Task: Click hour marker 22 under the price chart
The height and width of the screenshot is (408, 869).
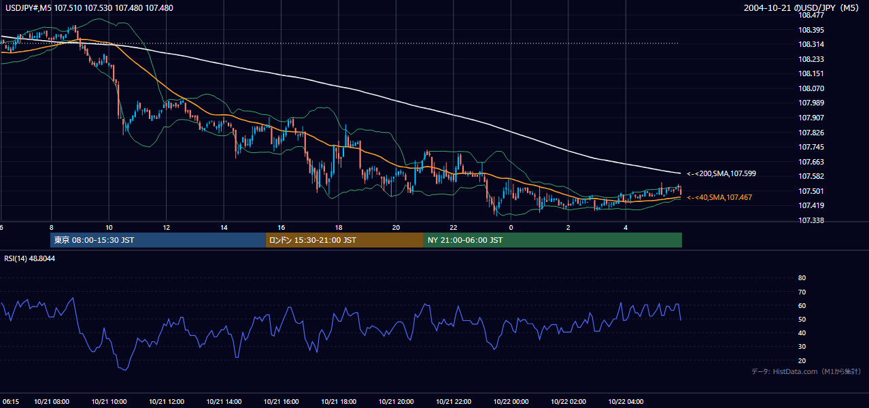Action: 454,227
